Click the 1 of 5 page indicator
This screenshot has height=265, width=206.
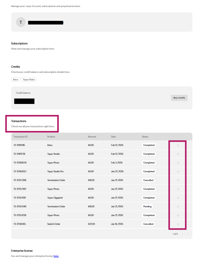click(x=175, y=234)
